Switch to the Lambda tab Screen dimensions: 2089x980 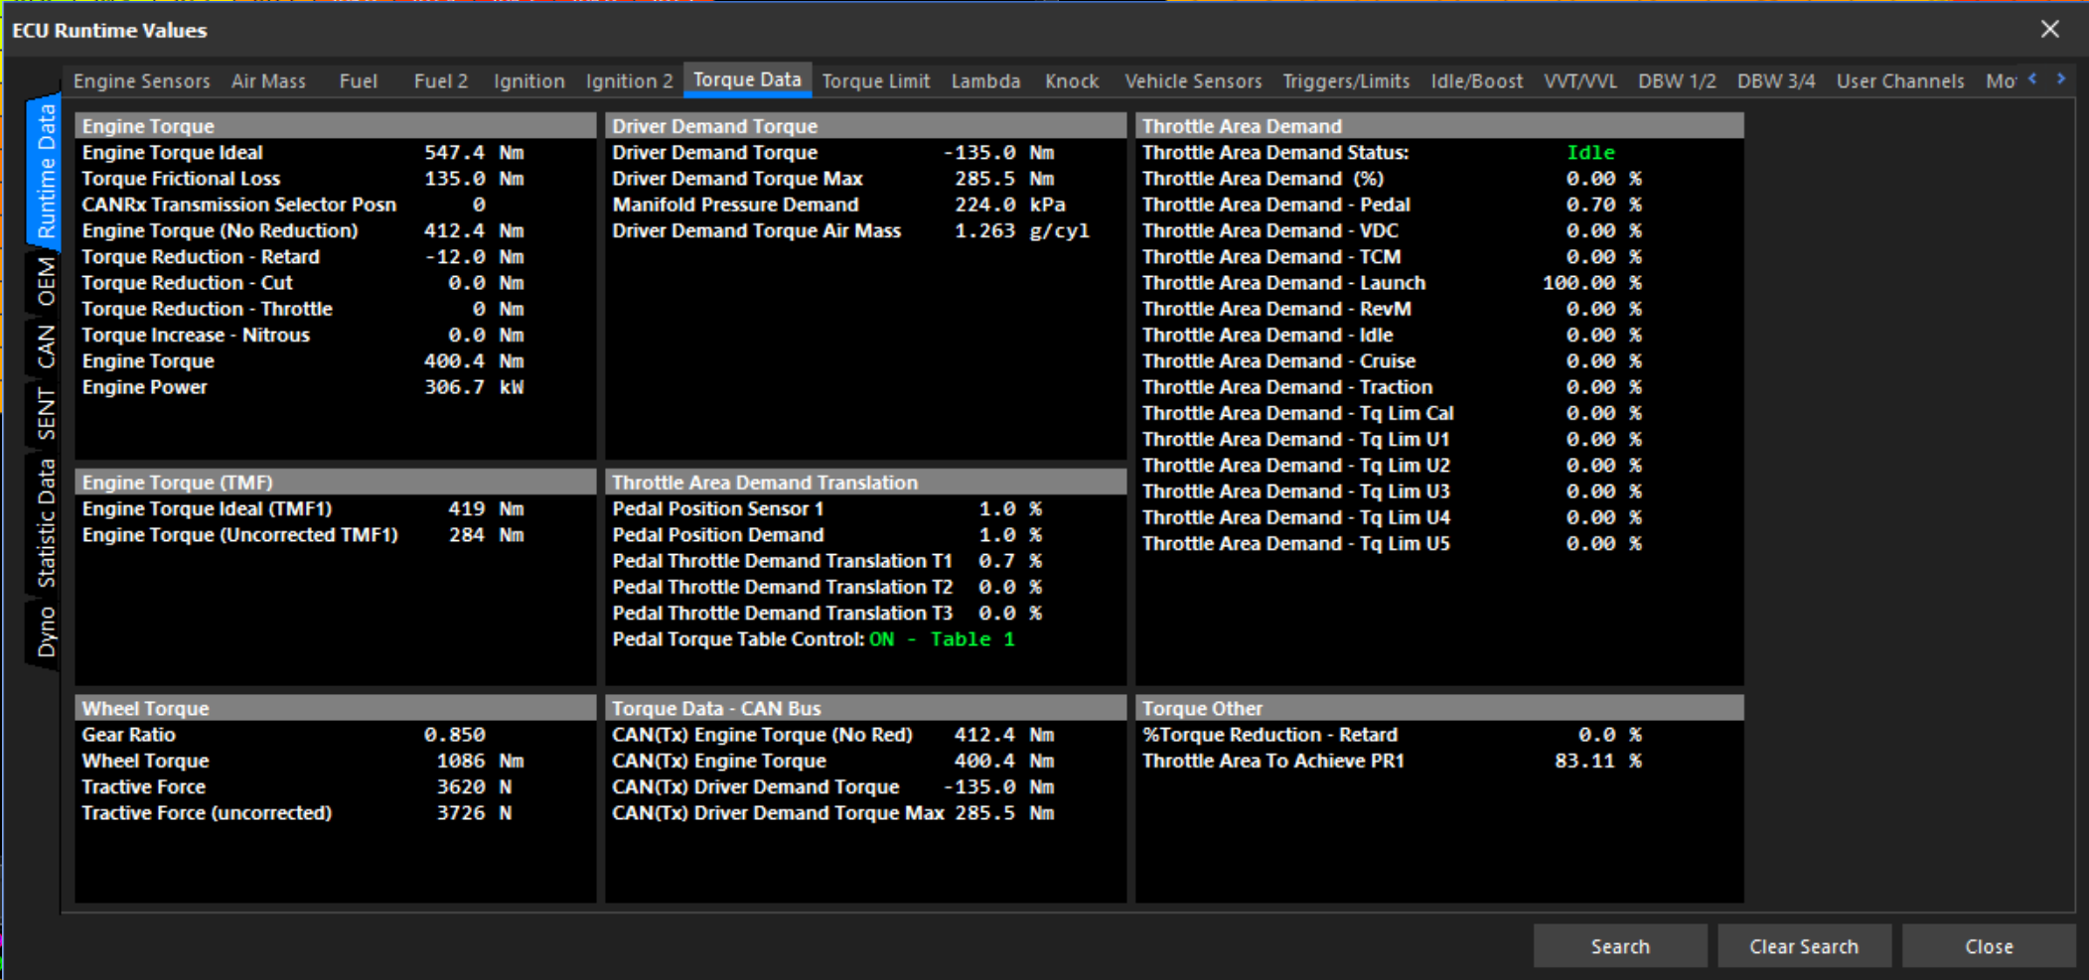point(985,81)
